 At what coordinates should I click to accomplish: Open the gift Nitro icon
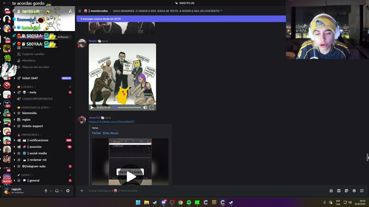tap(331, 191)
